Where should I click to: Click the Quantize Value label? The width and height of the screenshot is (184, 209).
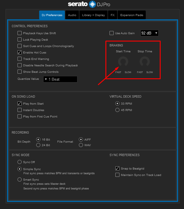pos(28,79)
